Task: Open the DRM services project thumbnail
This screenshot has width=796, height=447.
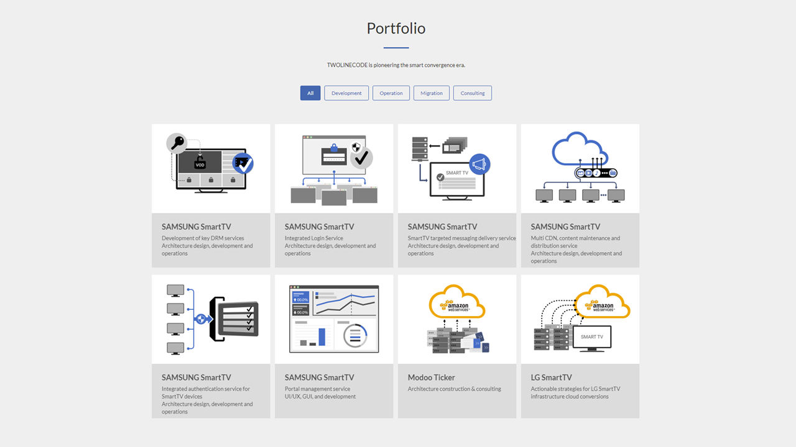Action: (211, 168)
